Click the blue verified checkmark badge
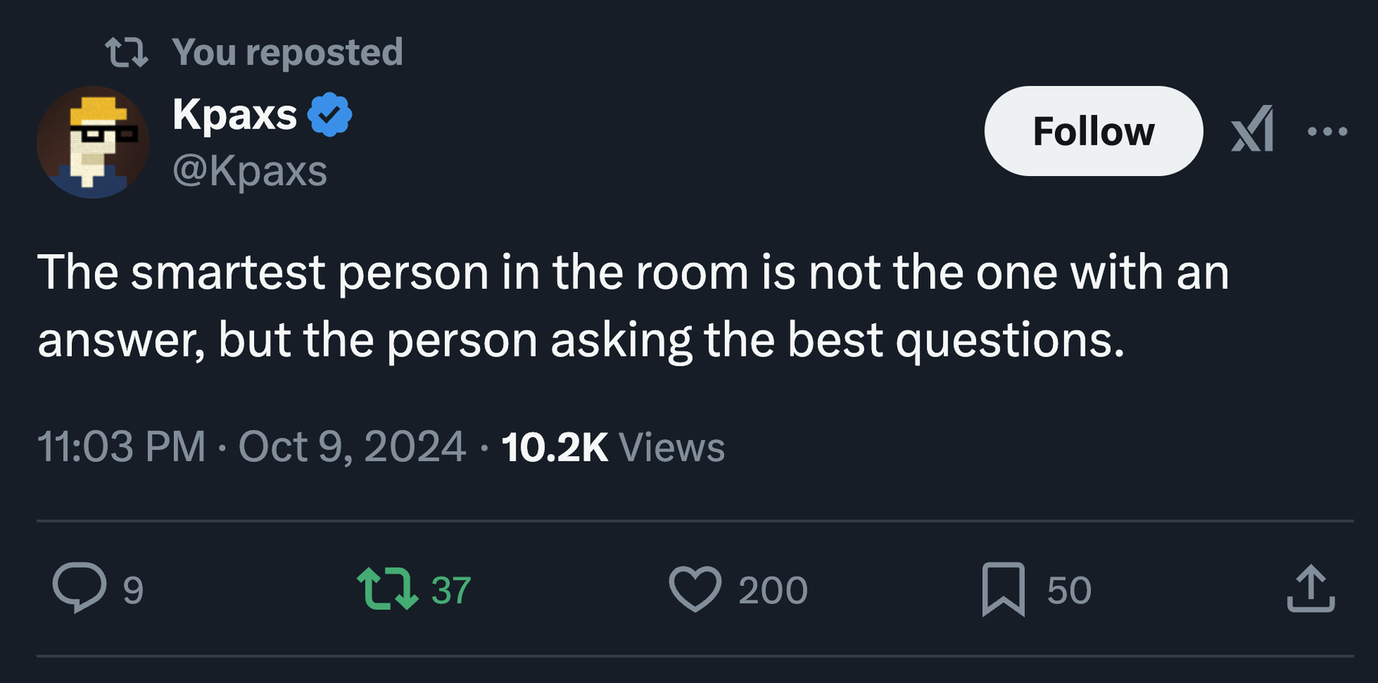Viewport: 1378px width, 683px height. pos(330,115)
